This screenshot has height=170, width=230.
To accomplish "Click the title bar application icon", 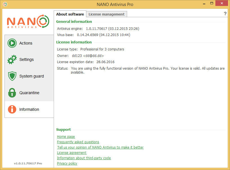I will pyautogui.click(x=5, y=4).
